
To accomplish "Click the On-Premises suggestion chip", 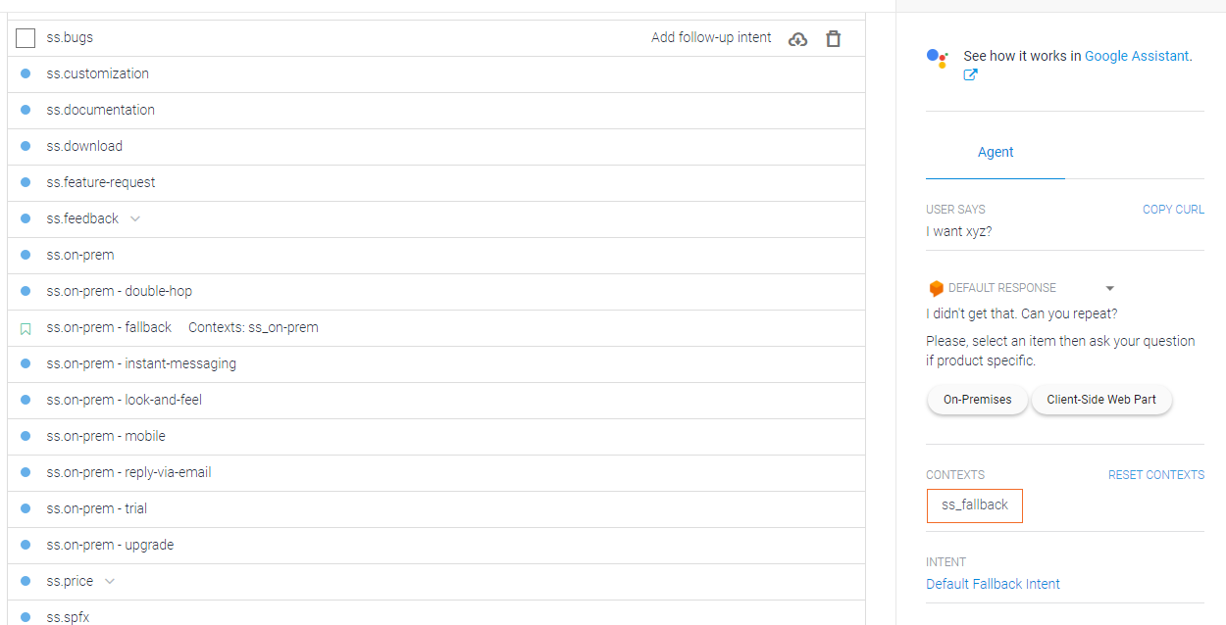I will 977,400.
